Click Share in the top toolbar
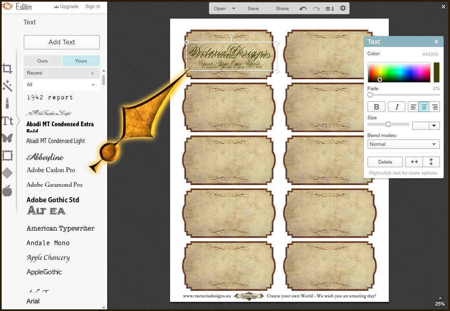This screenshot has width=450, height=311. (282, 9)
